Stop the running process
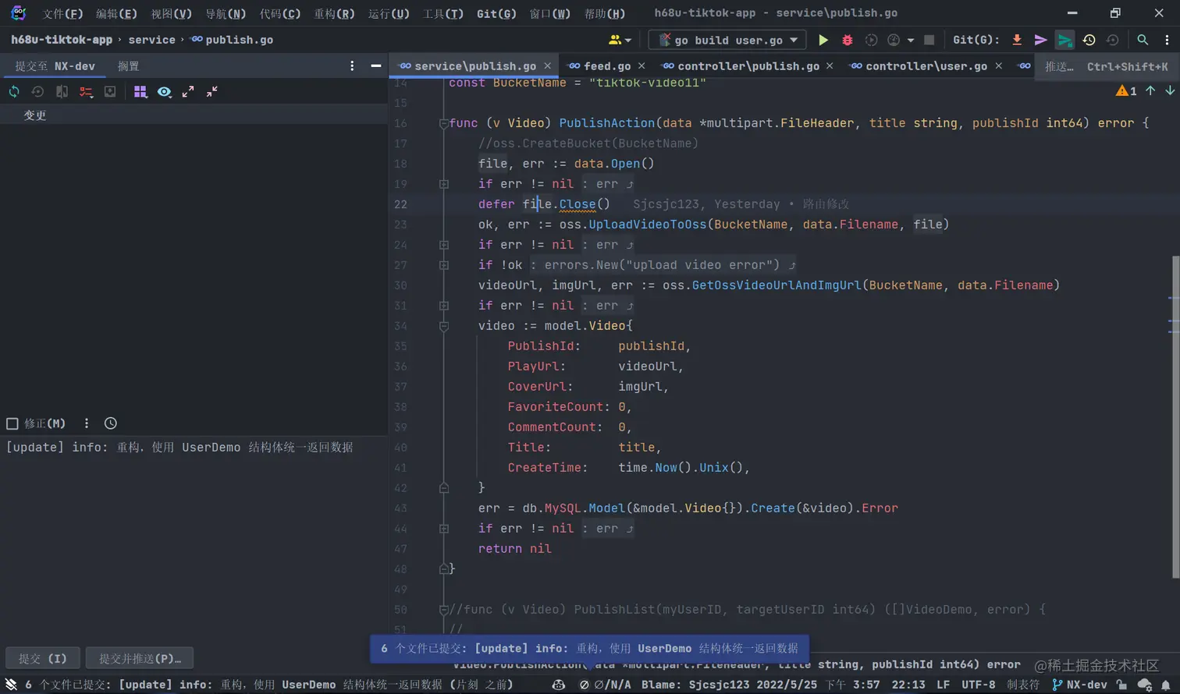This screenshot has height=694, width=1180. 929,40
